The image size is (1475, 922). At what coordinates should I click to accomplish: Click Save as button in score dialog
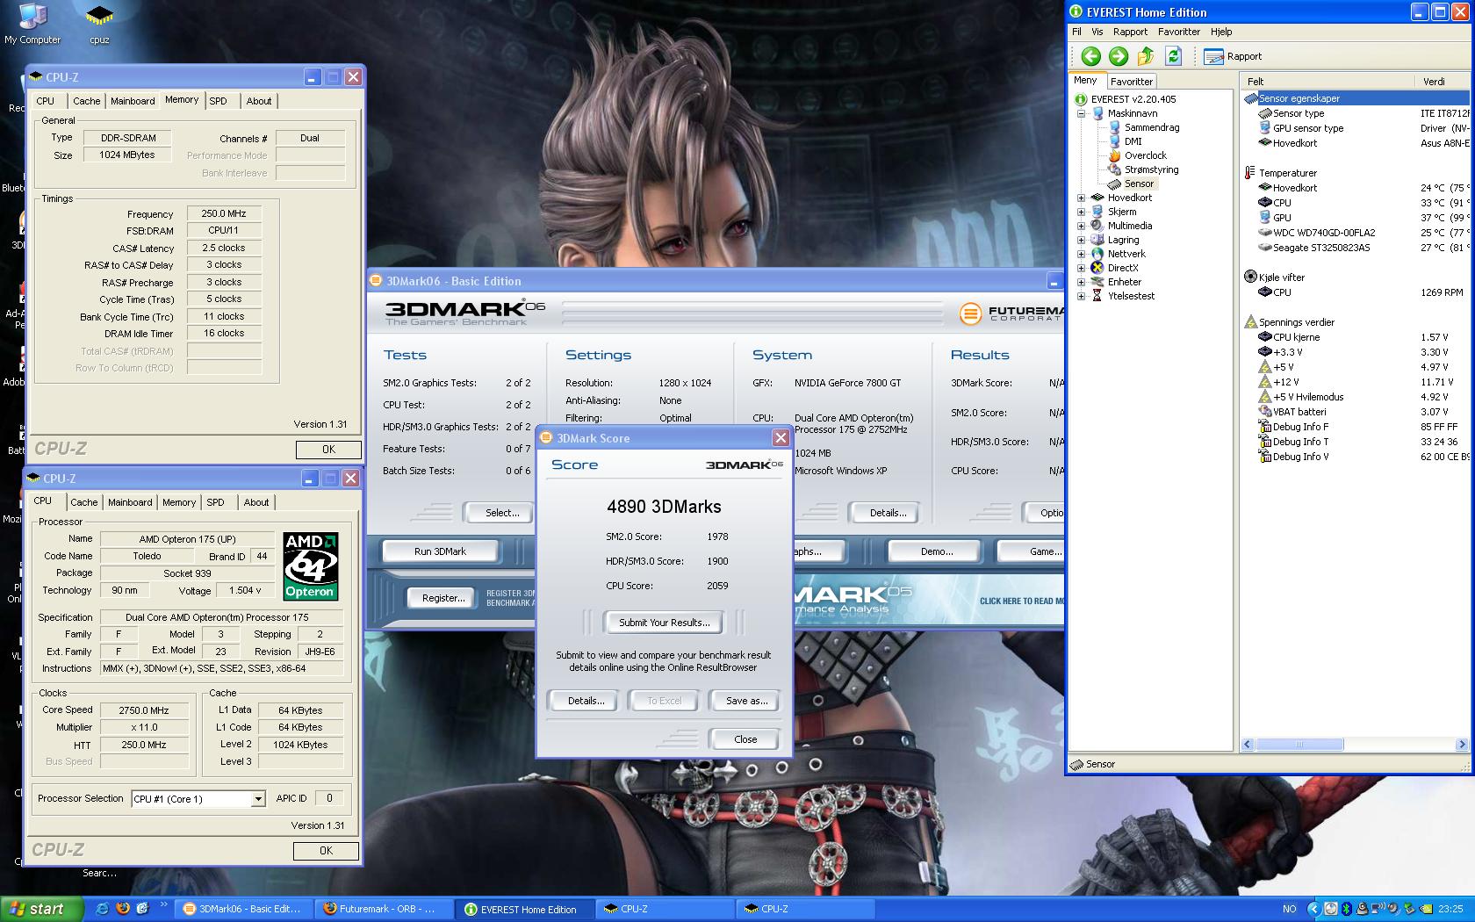click(x=746, y=701)
